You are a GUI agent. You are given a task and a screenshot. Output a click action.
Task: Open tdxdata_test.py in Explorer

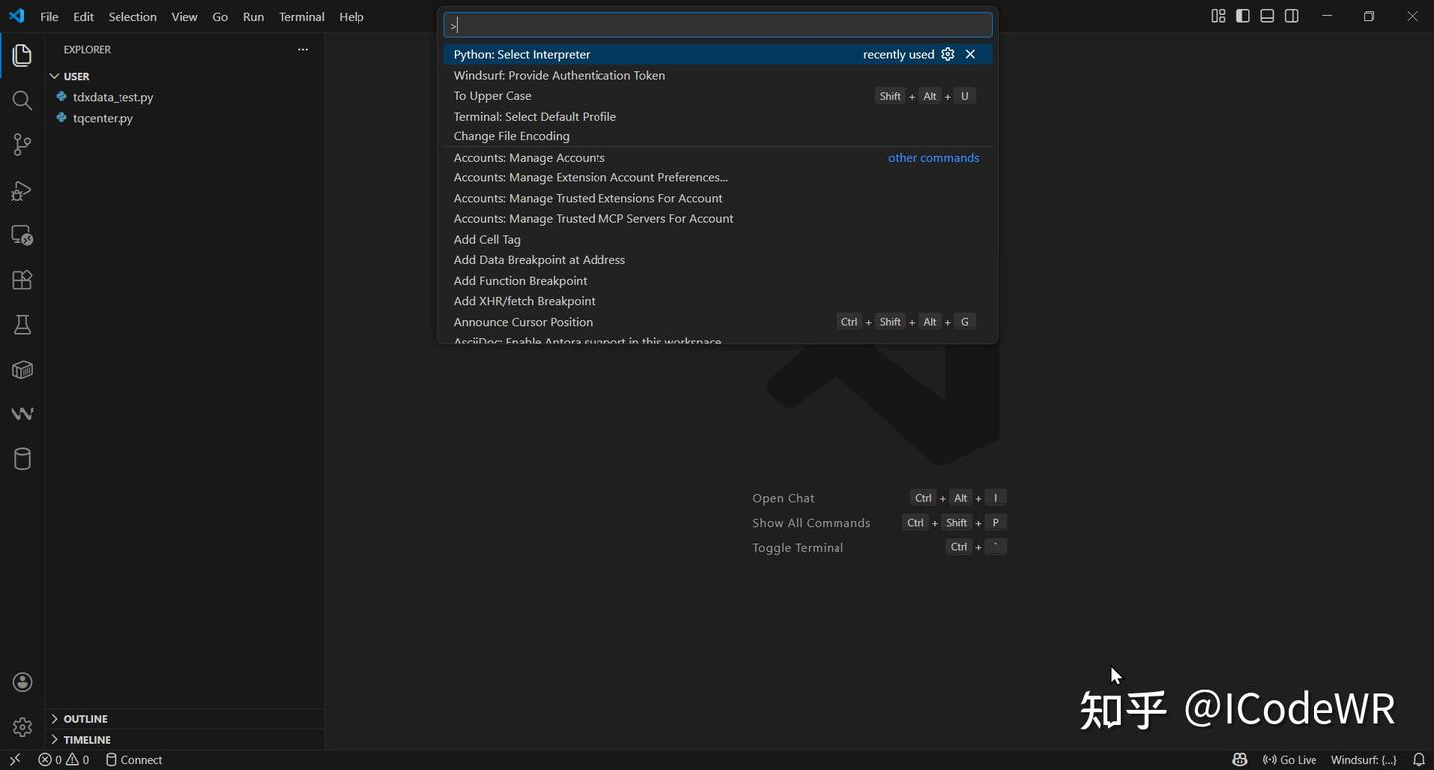[114, 97]
